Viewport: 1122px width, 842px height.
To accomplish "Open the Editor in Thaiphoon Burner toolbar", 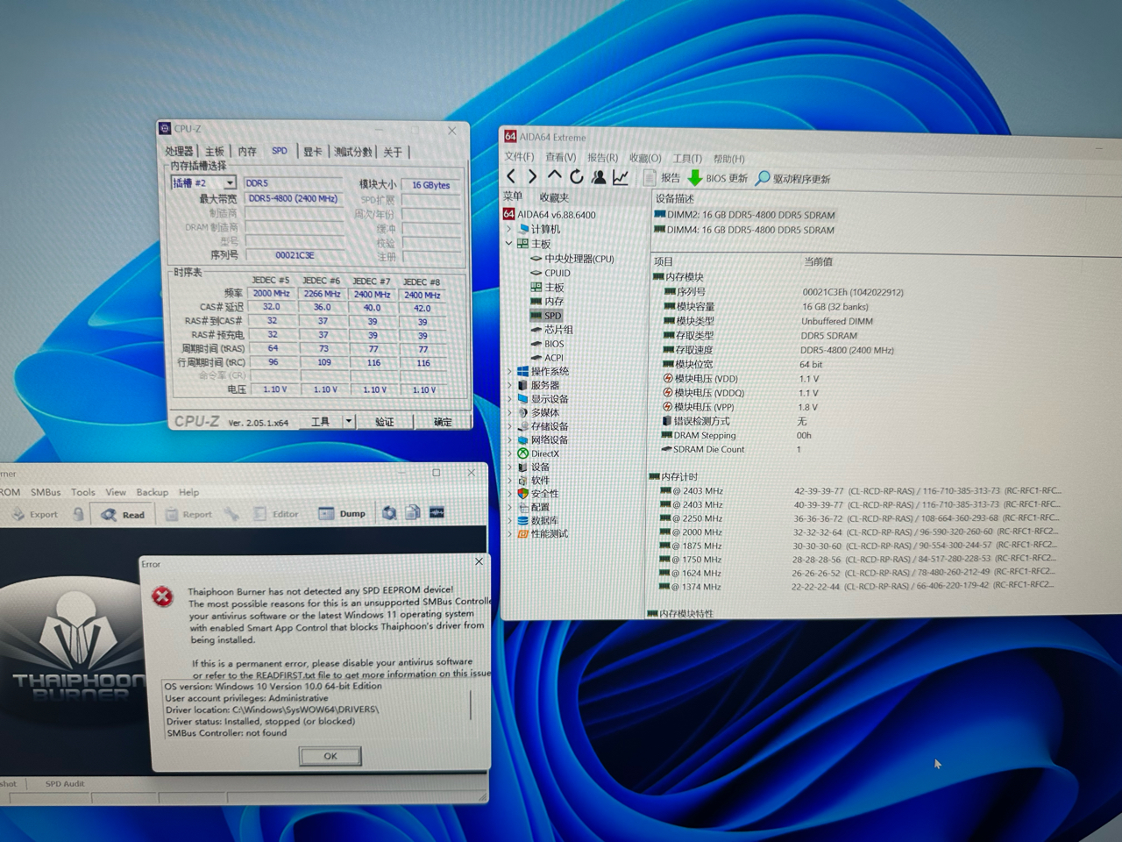I will click(277, 513).
